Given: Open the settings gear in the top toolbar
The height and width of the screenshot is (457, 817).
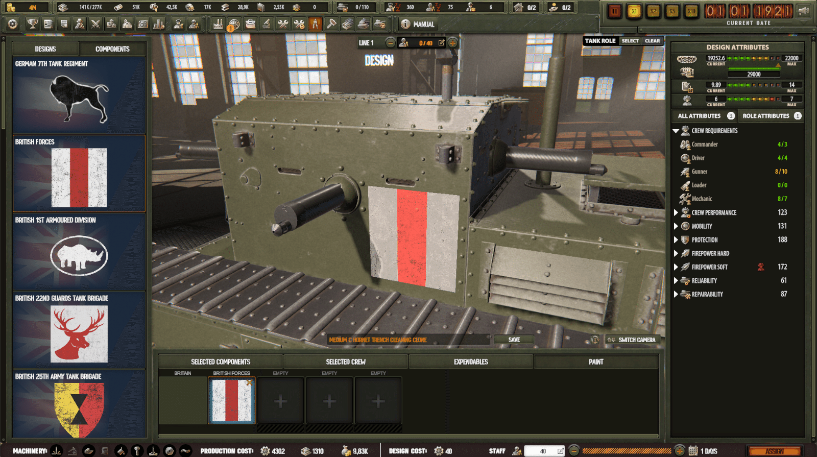Looking at the screenshot, I should click(13, 24).
